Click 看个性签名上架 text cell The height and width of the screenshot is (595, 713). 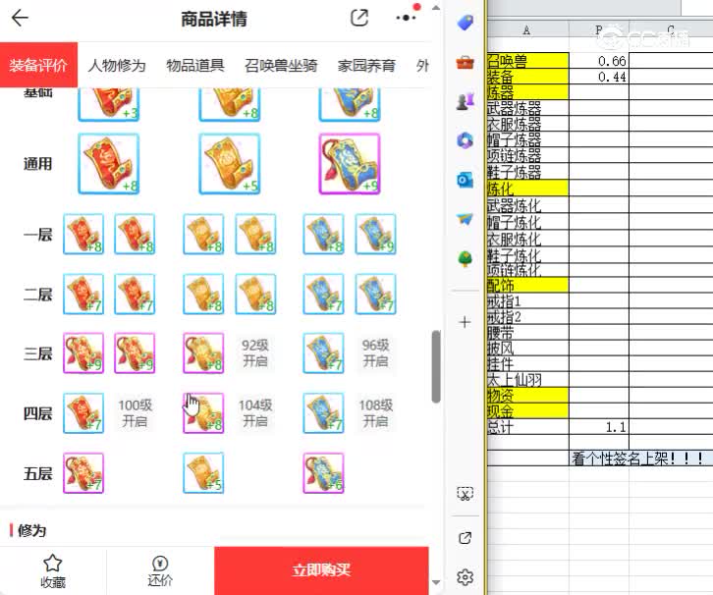[641, 459]
